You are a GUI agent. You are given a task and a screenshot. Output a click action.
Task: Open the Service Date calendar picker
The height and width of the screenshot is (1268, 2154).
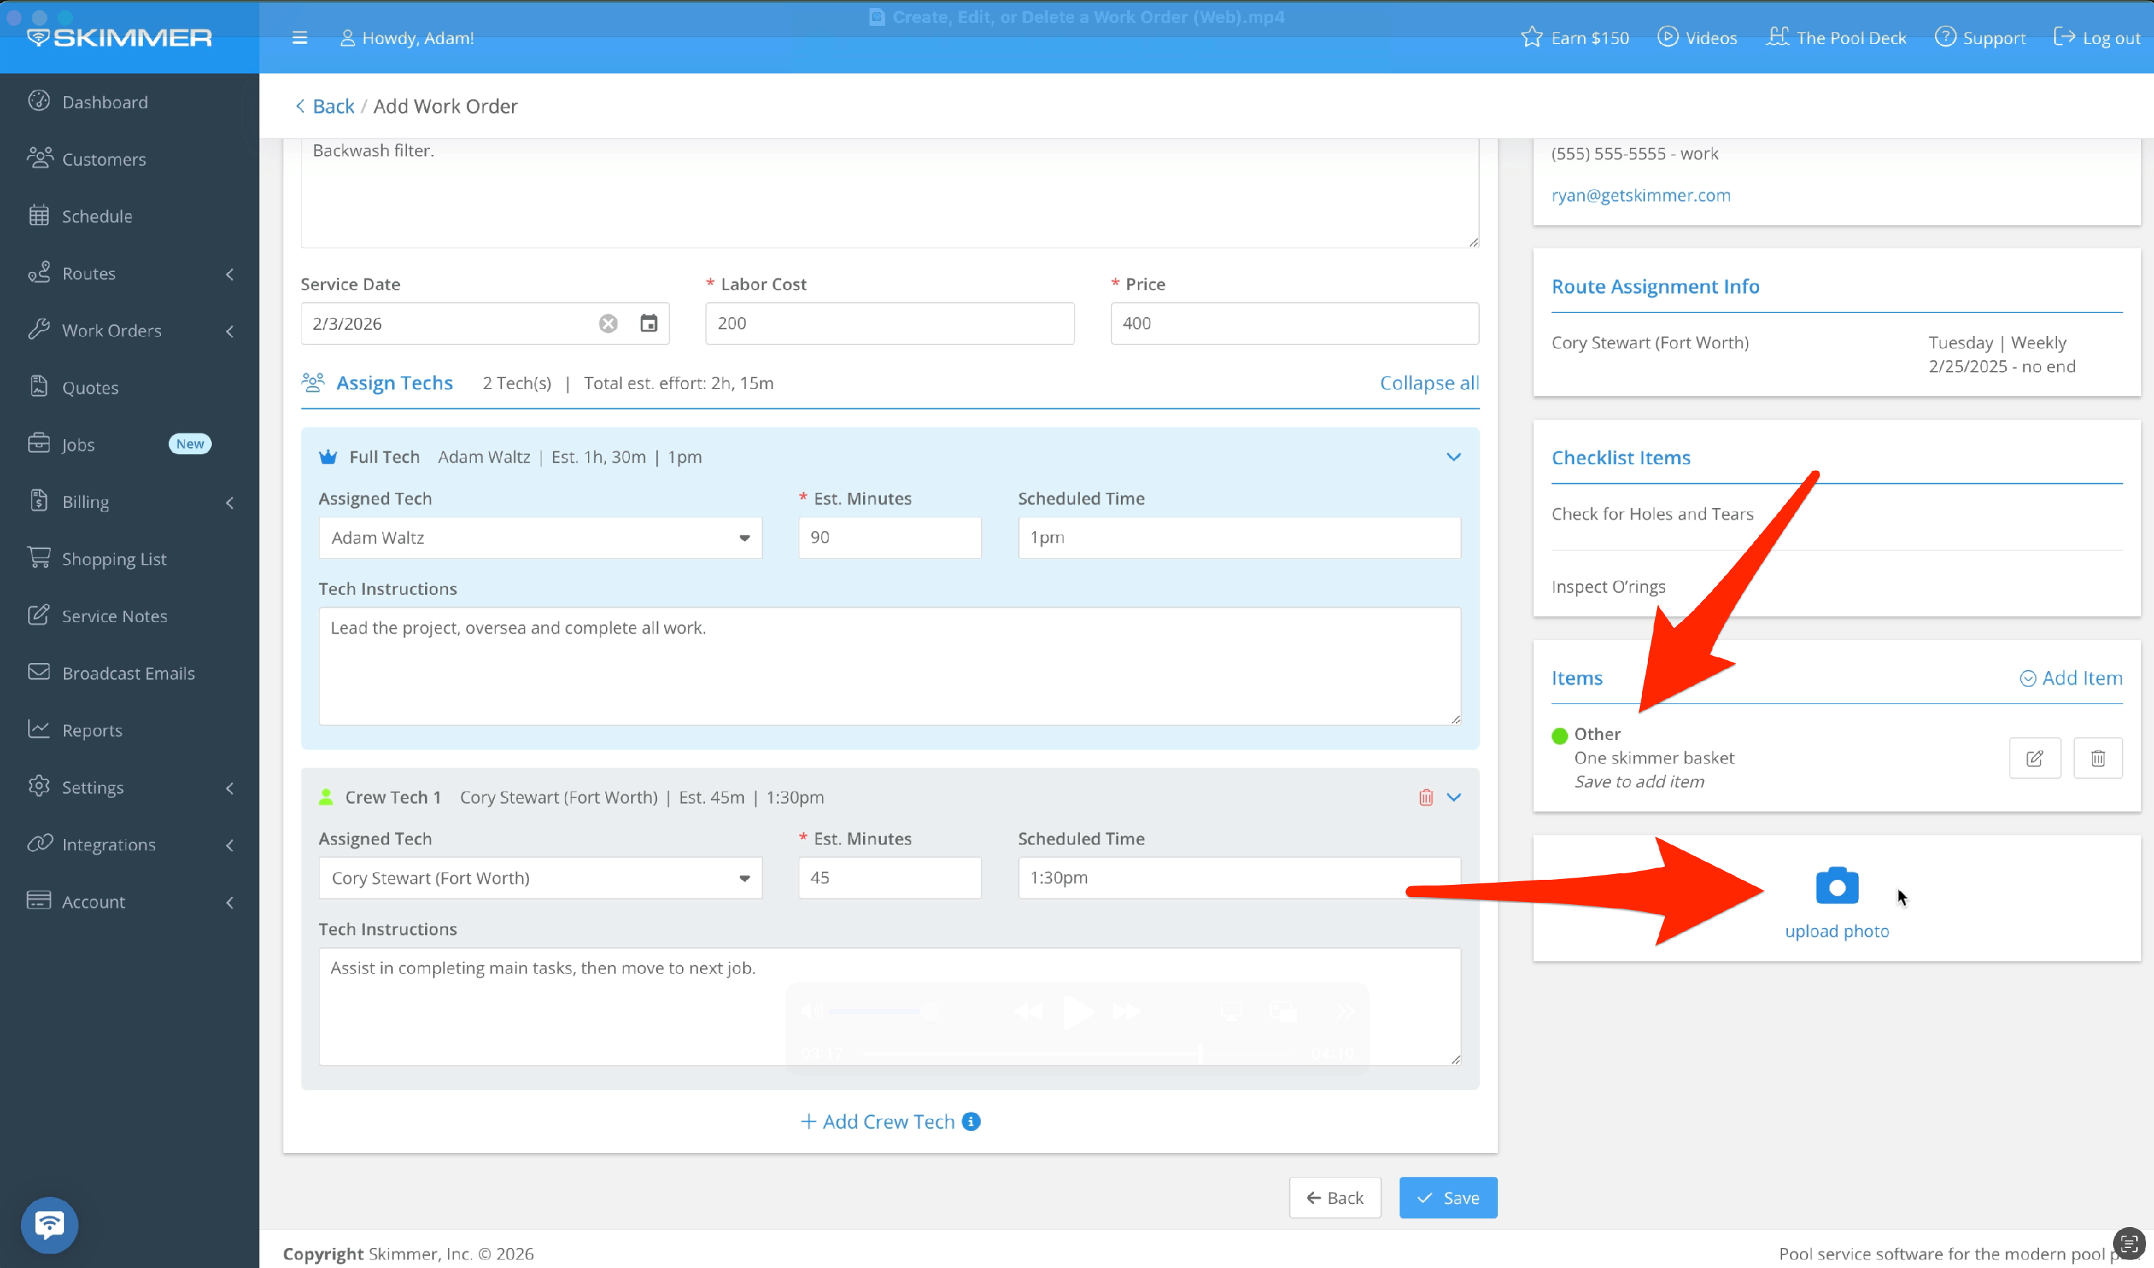649,323
